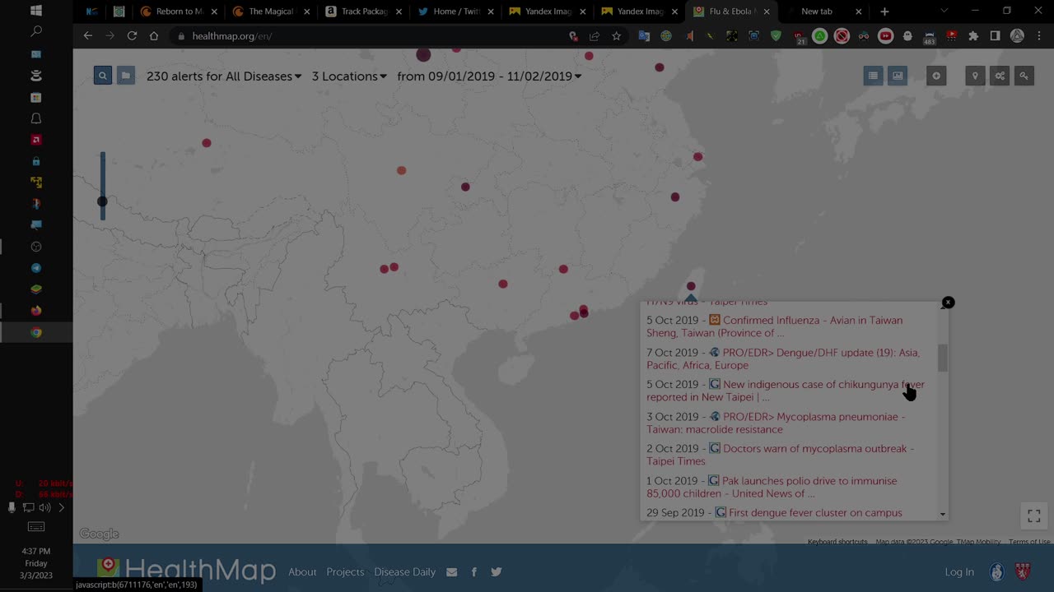Screen dimensions: 1054x592
Task: Open PRO/EDR Dengue/DHF update (19) alert
Action: (x=783, y=358)
